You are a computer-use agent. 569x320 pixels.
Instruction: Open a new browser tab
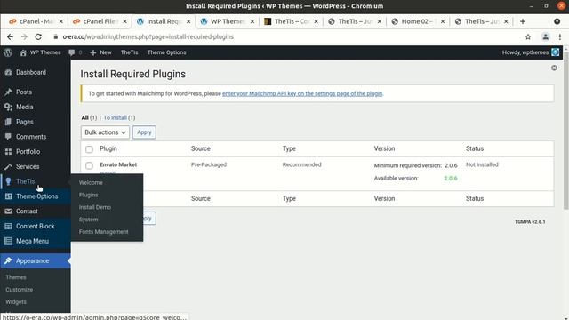(x=523, y=21)
